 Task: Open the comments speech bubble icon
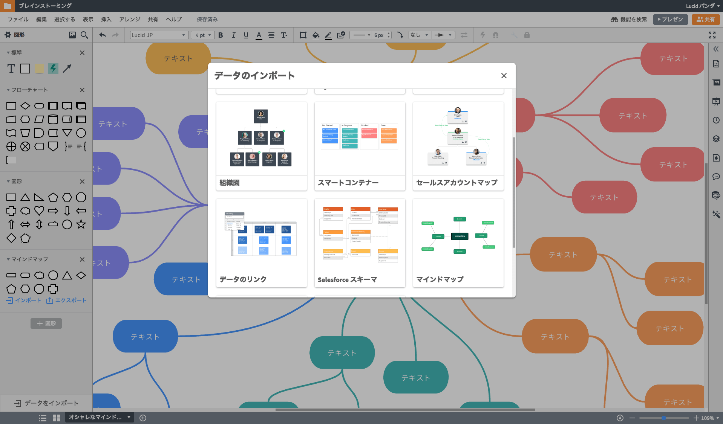click(716, 177)
